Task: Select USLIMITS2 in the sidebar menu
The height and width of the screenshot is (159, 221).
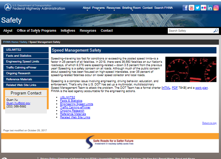Action: click(26, 50)
